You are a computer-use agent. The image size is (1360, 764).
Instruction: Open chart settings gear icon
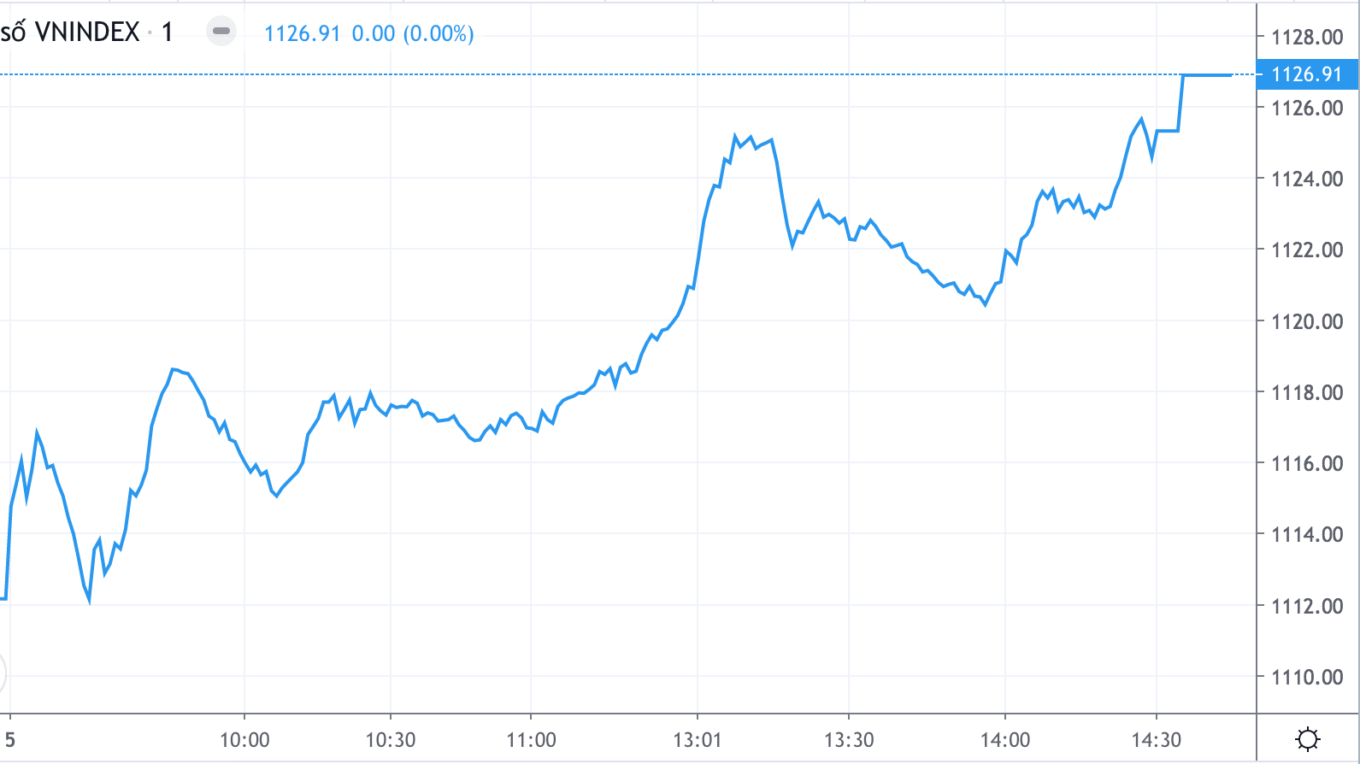(x=1308, y=738)
